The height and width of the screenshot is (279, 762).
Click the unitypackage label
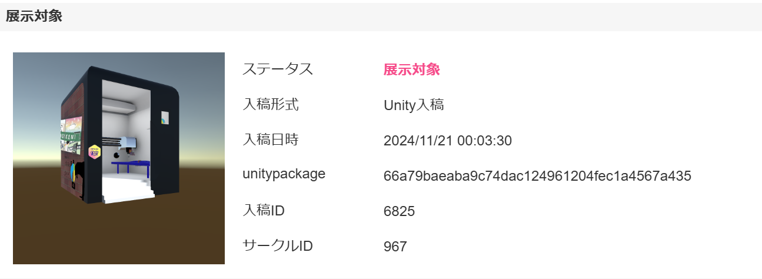284,174
